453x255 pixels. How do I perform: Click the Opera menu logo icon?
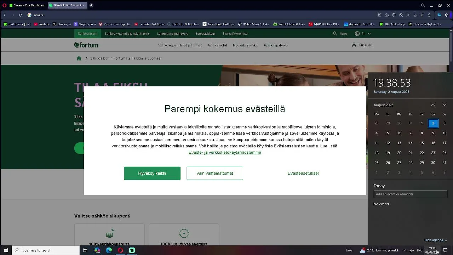(x=4, y=5)
